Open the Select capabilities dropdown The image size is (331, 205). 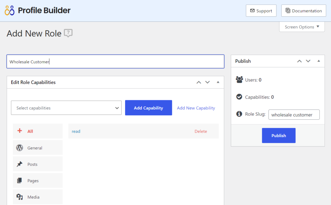pos(66,108)
